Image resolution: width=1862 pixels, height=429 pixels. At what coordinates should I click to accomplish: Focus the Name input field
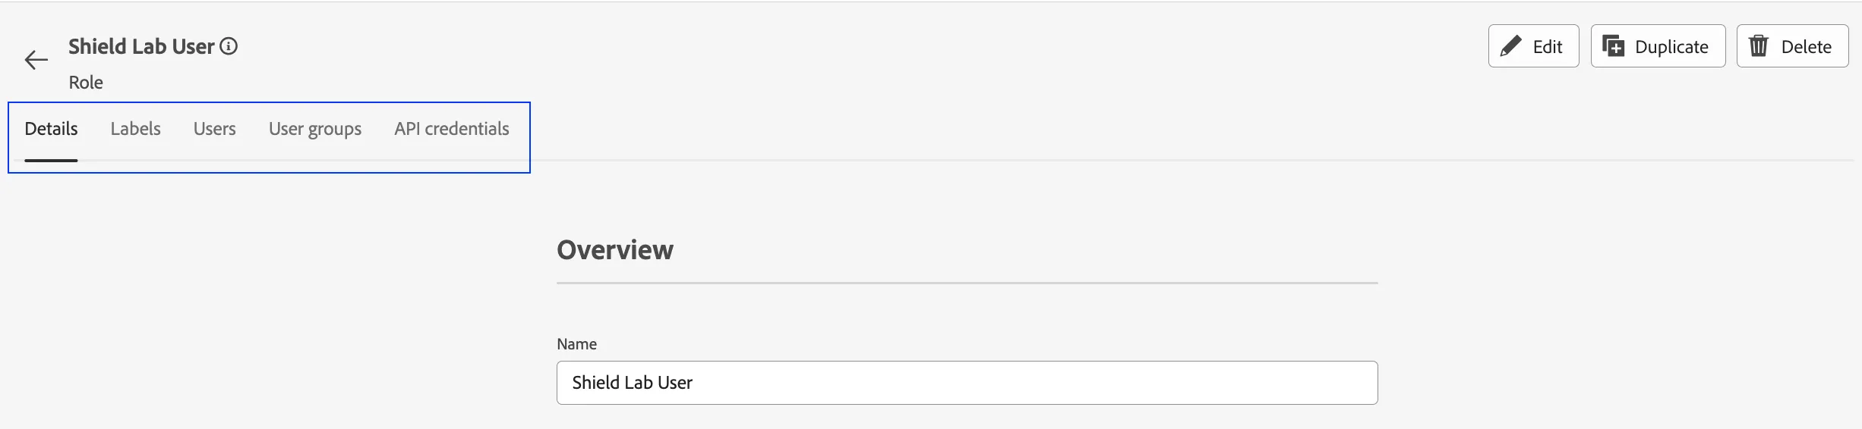pyautogui.click(x=967, y=383)
